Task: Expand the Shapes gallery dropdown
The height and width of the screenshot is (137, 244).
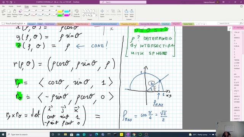Action: [x=96, y=15]
